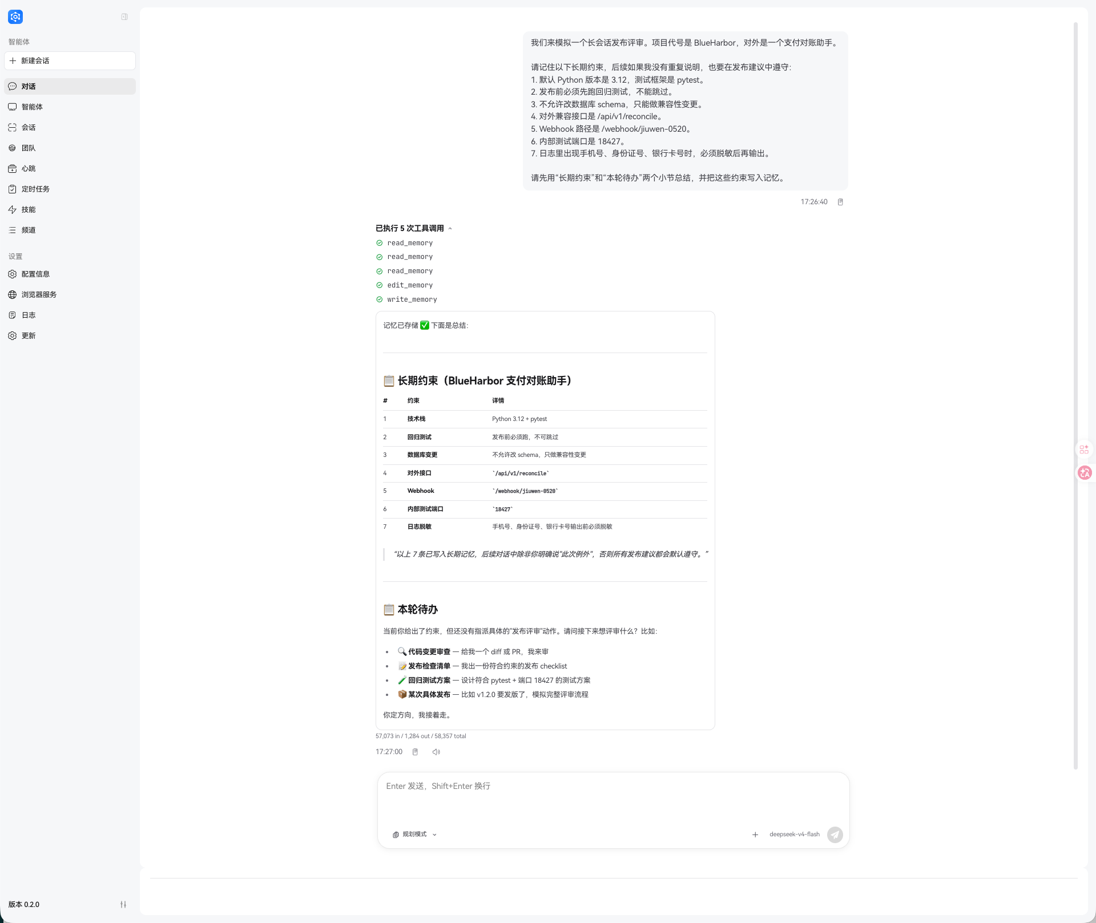Select the deepseek-v4-flash model label

click(794, 834)
